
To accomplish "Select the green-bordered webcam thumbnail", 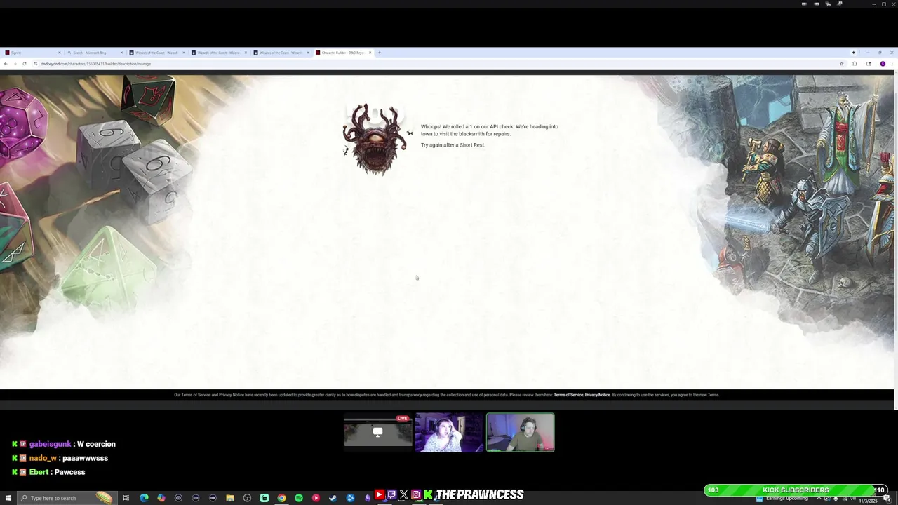I will [x=521, y=433].
